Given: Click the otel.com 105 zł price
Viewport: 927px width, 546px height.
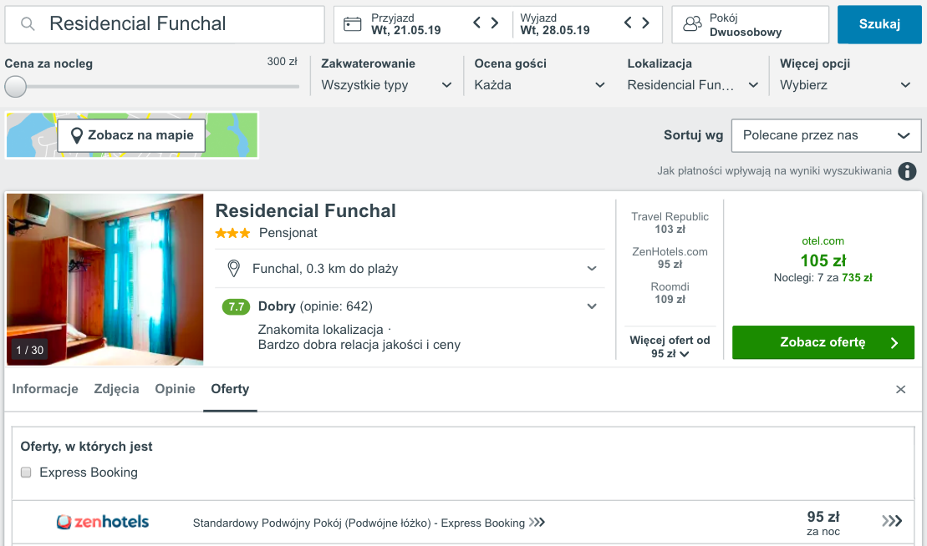Looking at the screenshot, I should tap(823, 260).
